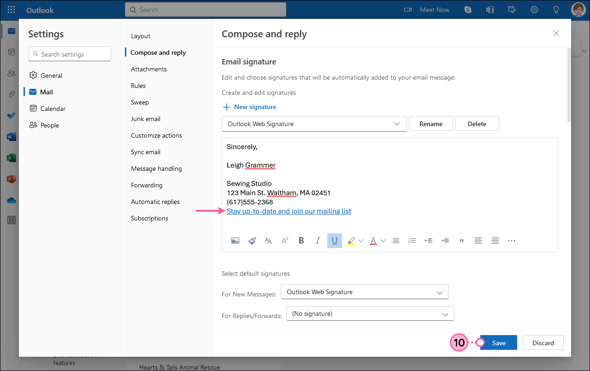The image size is (590, 371).
Task: Open Customize actions settings
Action: pyautogui.click(x=156, y=135)
